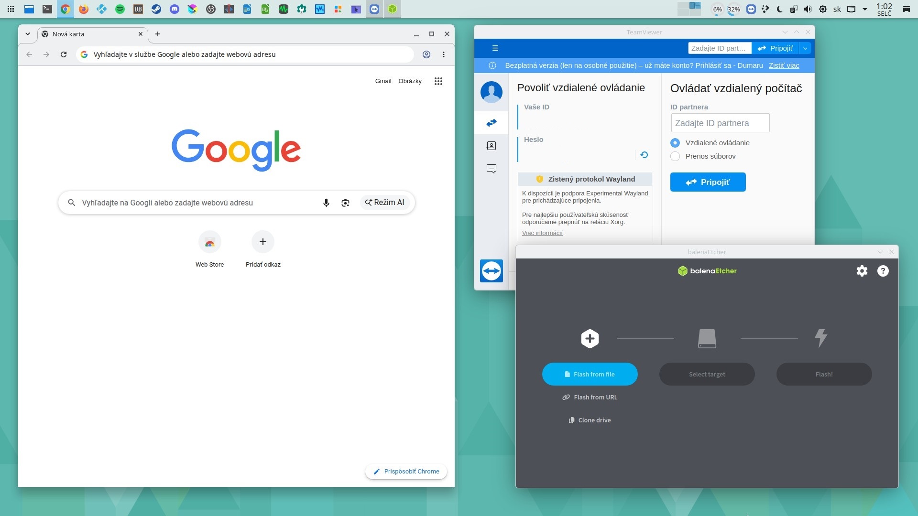This screenshot has width=918, height=516.
Task: Switch to the Nová karta tab
Action: (x=92, y=34)
